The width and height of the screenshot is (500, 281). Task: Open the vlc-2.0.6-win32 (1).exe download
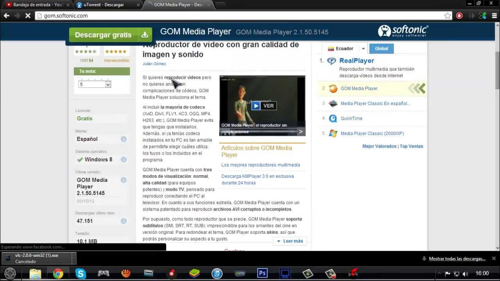click(x=36, y=258)
